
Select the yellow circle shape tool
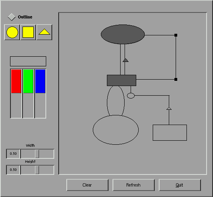(x=12, y=32)
